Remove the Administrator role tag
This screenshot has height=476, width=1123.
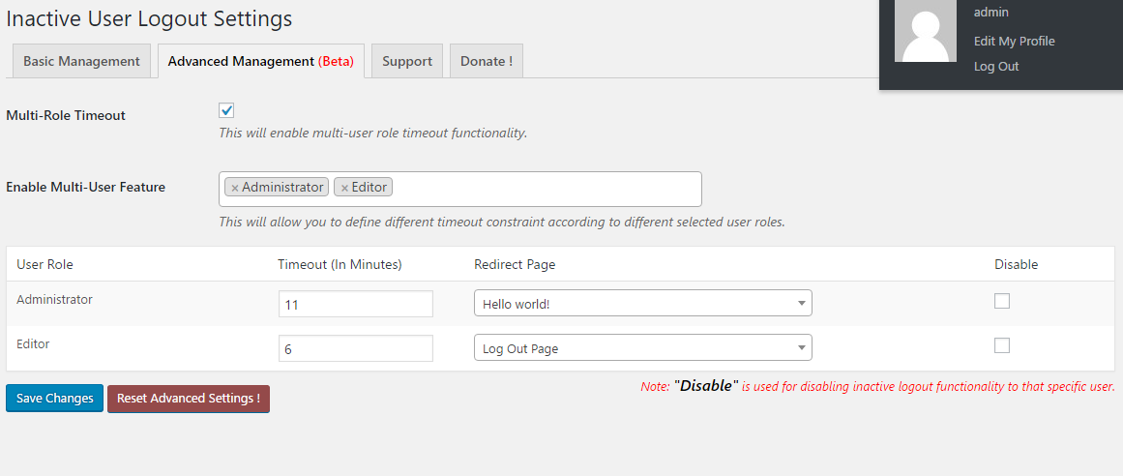pyautogui.click(x=235, y=188)
